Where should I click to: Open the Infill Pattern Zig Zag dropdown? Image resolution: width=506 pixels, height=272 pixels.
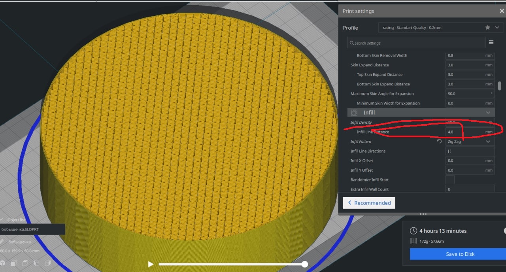[470, 142]
